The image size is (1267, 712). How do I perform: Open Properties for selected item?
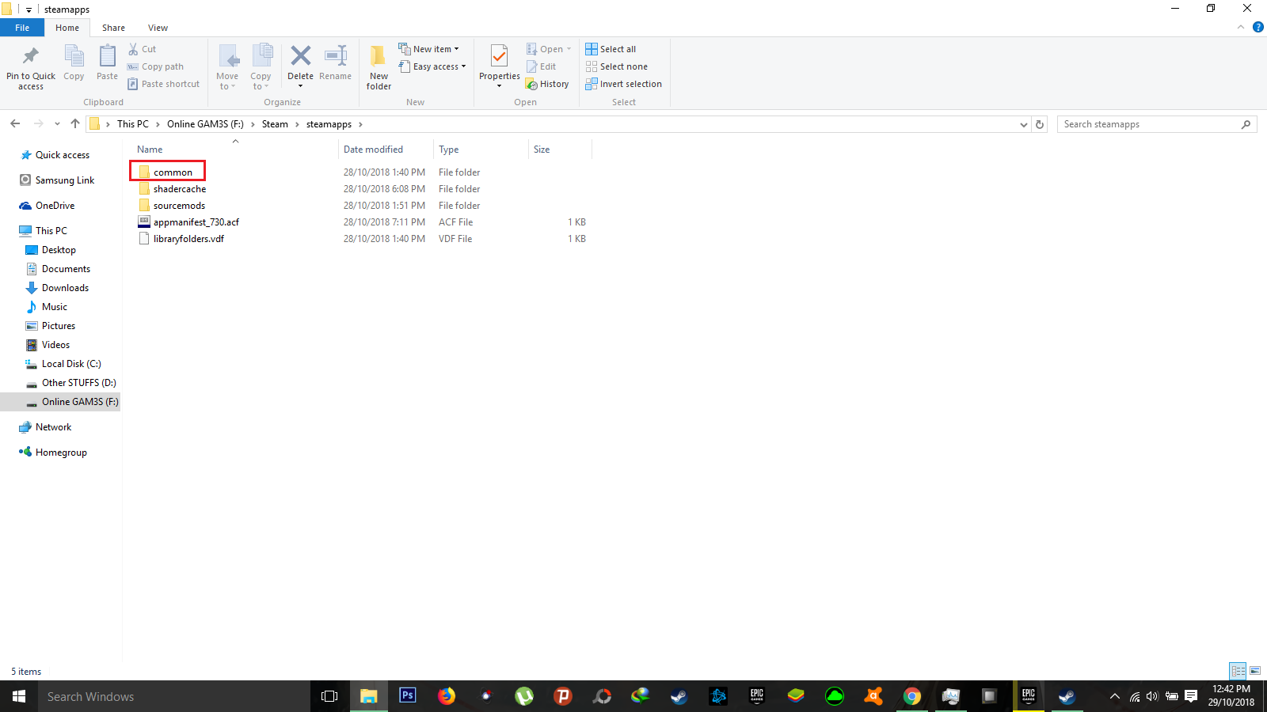point(499,66)
